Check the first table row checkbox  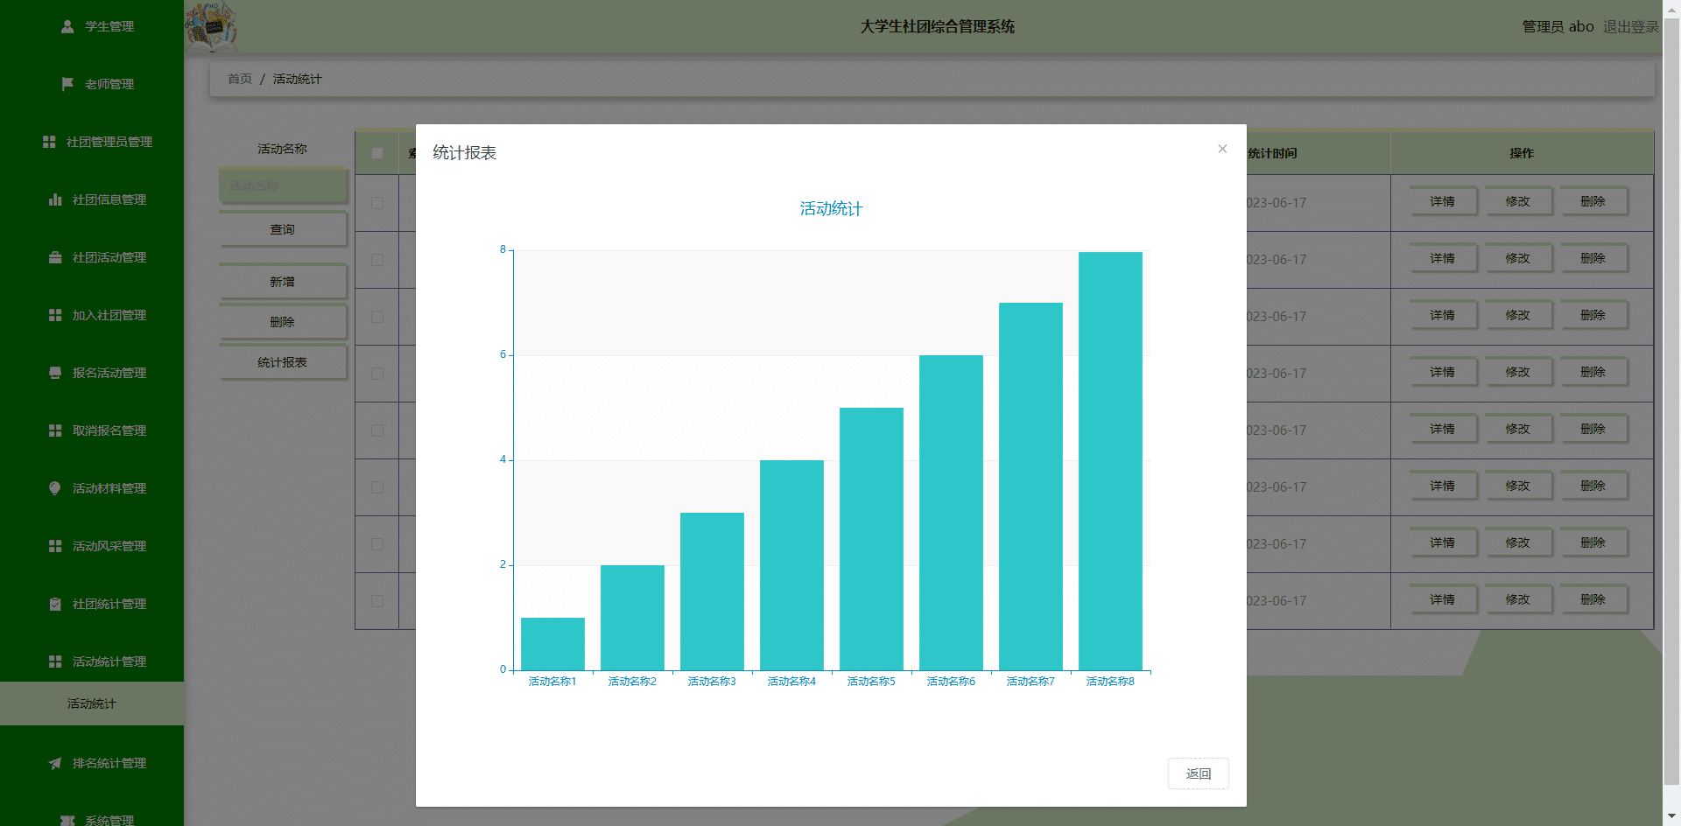click(377, 203)
